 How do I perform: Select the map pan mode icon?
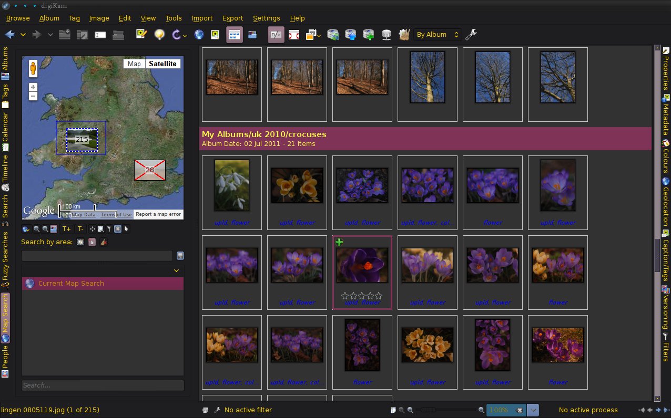tap(93, 229)
